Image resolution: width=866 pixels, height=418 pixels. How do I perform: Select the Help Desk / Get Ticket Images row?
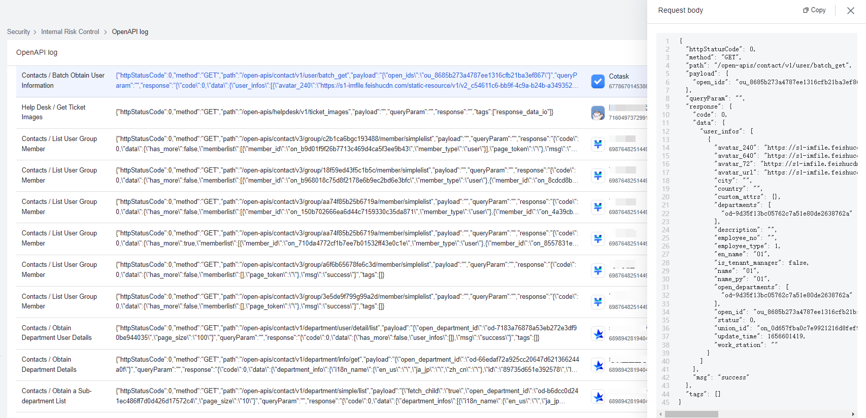tap(53, 112)
